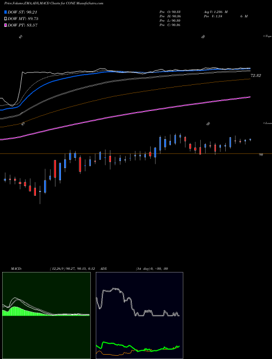Screen dimensions: 272x359
Task: Select the 'DOW PT: 83.57' legend label
Action: [x=23, y=25]
